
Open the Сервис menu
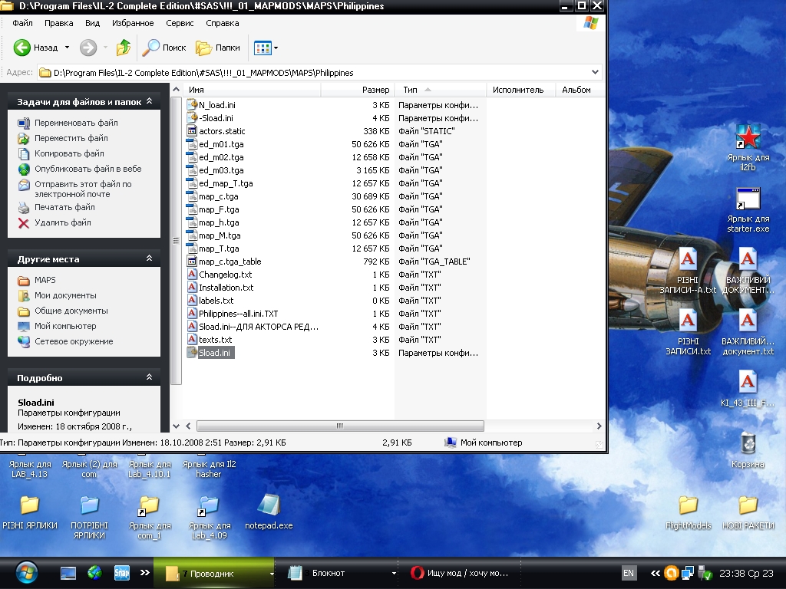[x=180, y=24]
